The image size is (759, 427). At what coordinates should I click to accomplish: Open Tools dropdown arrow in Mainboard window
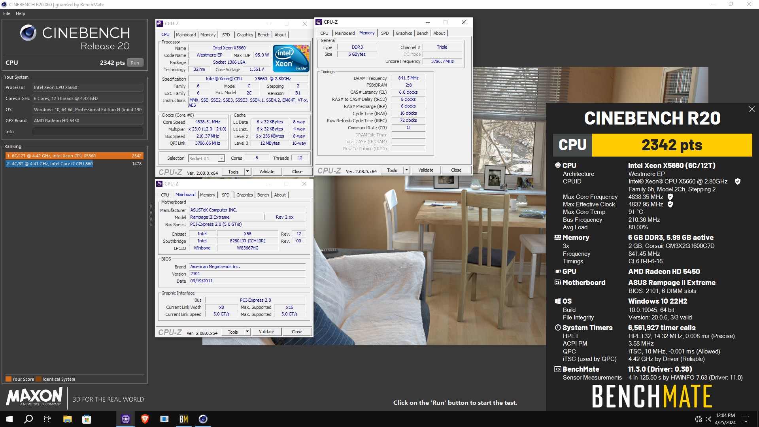click(x=247, y=332)
